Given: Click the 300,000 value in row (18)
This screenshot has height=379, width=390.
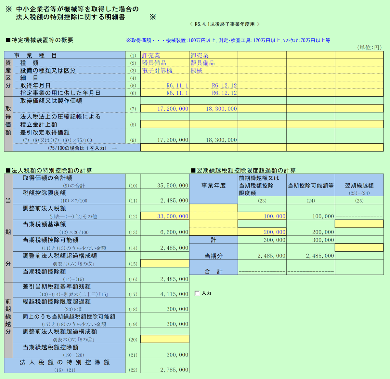Looking at the screenshot, I should tap(177, 309).
